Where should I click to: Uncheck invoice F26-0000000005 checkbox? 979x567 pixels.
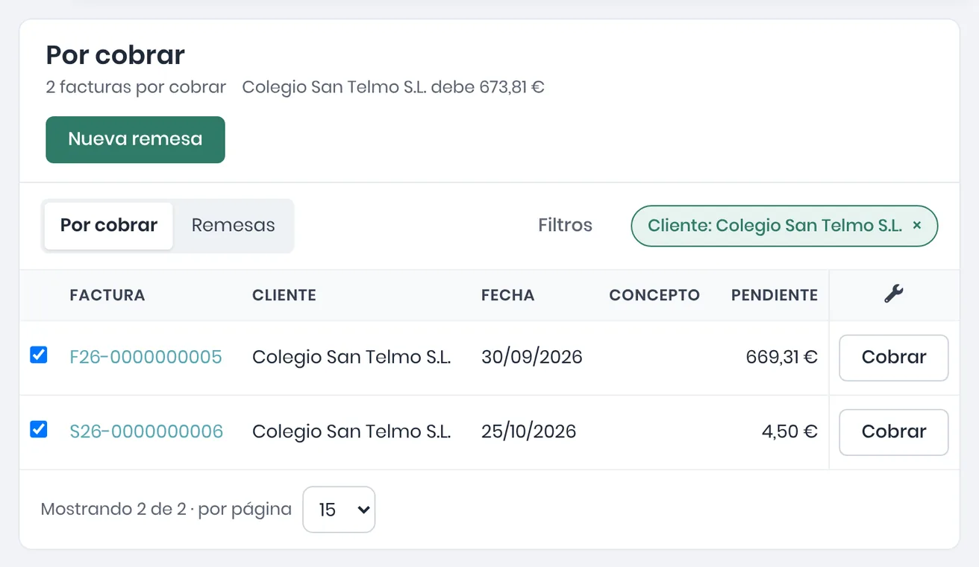point(39,355)
